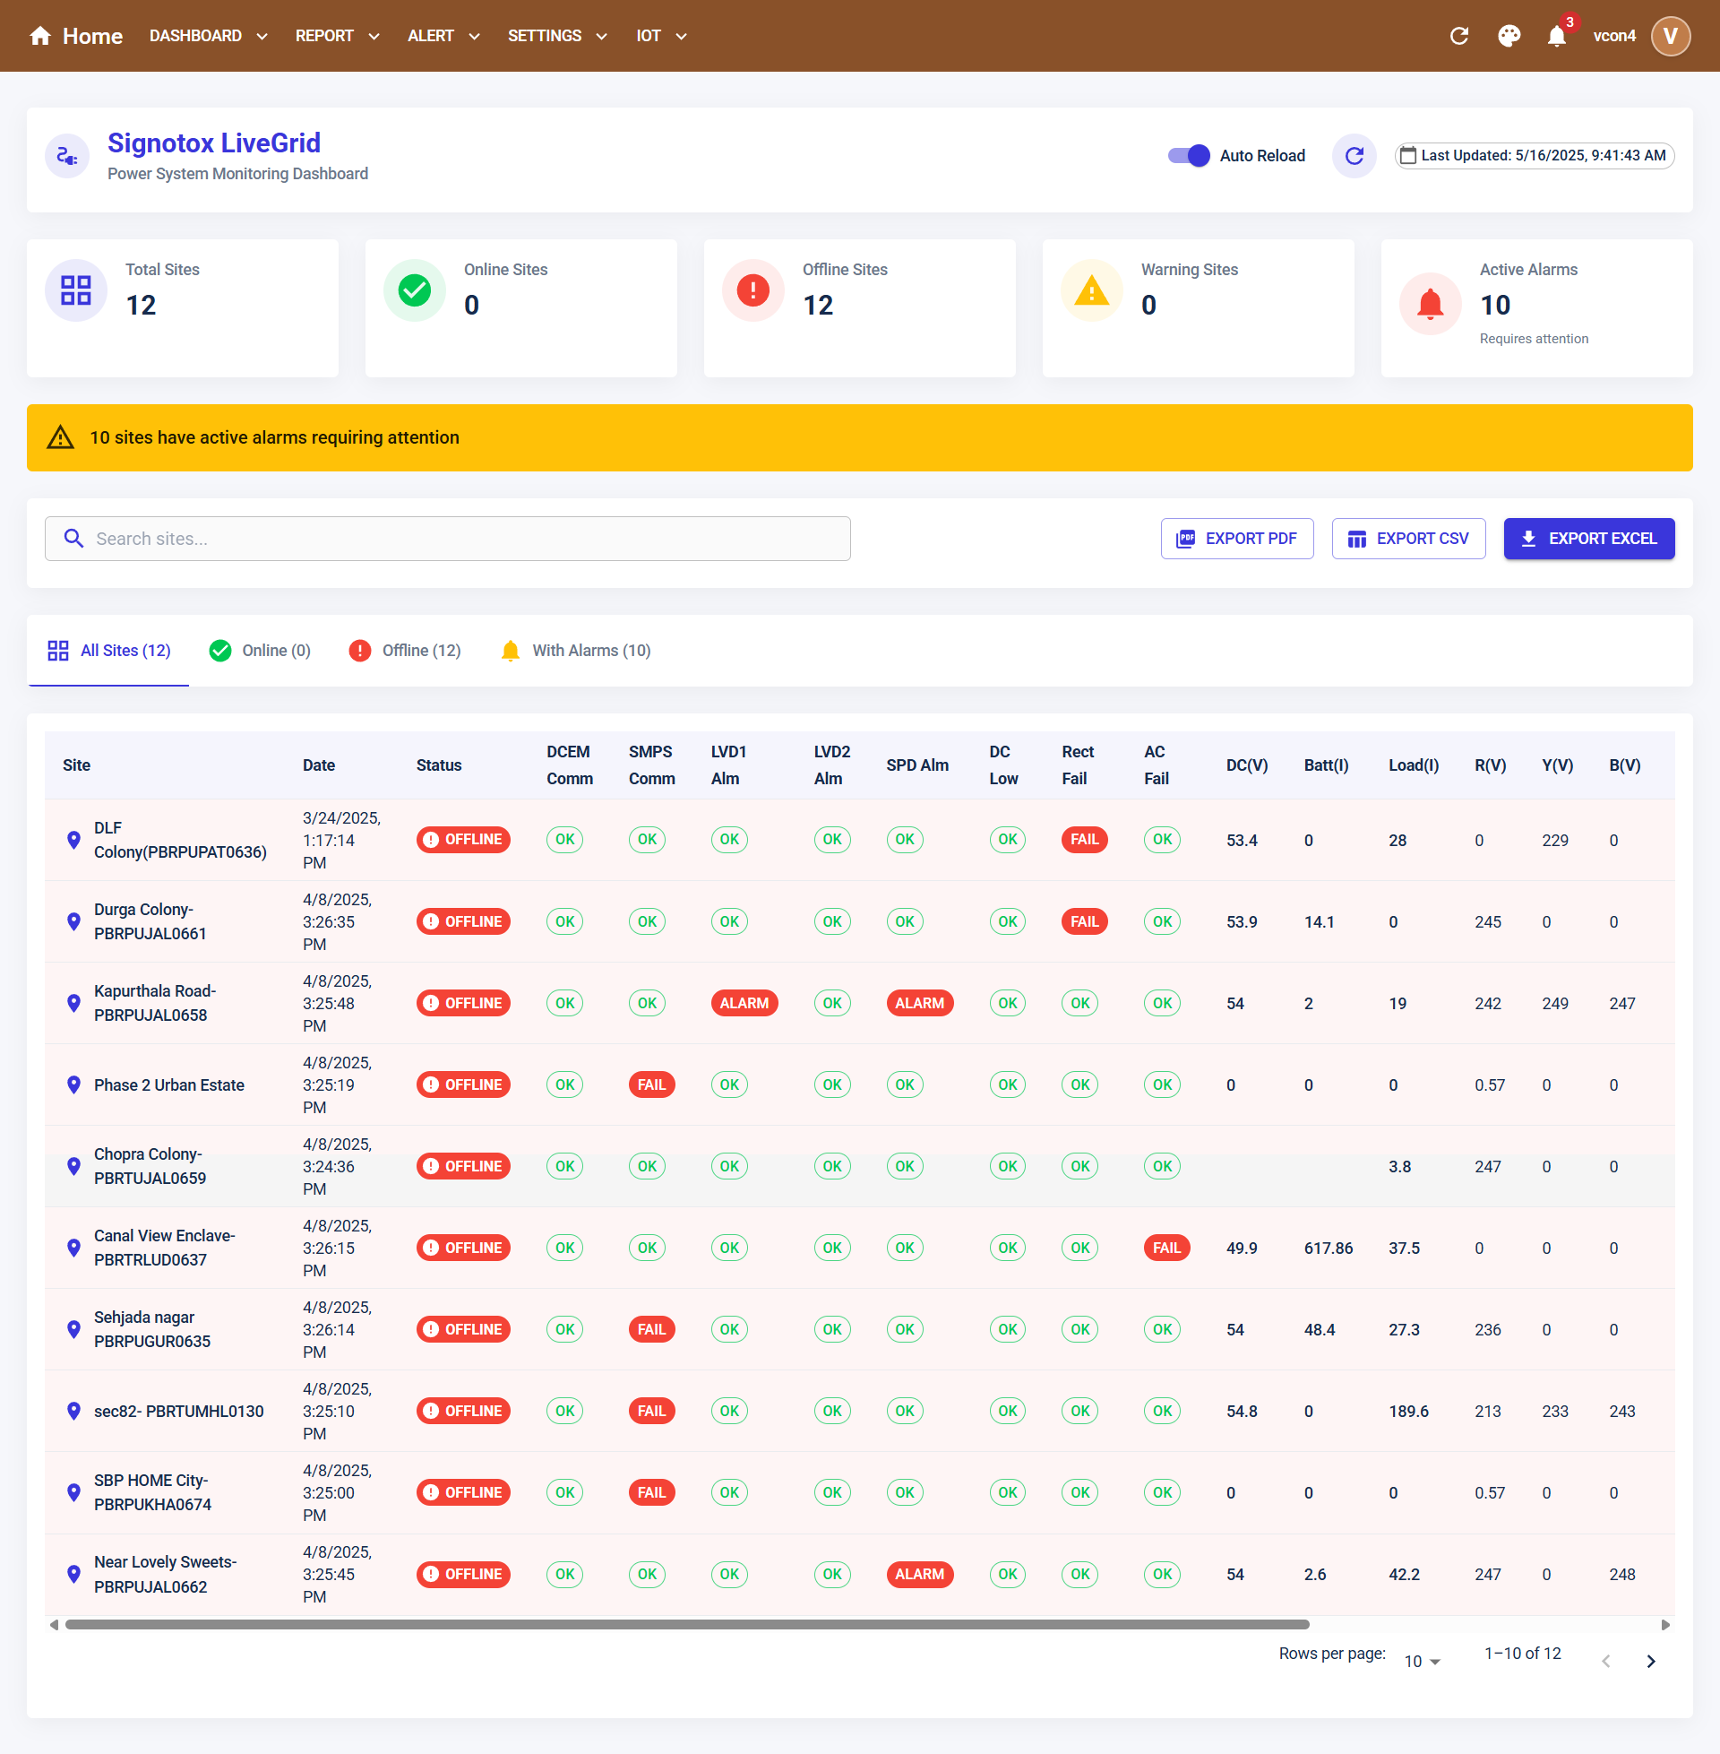
Task: Expand the SETTINGS menu
Action: tap(557, 36)
